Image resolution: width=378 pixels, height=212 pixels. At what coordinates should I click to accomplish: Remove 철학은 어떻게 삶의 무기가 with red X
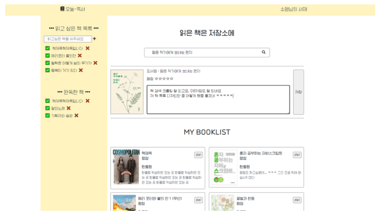coord(96,63)
